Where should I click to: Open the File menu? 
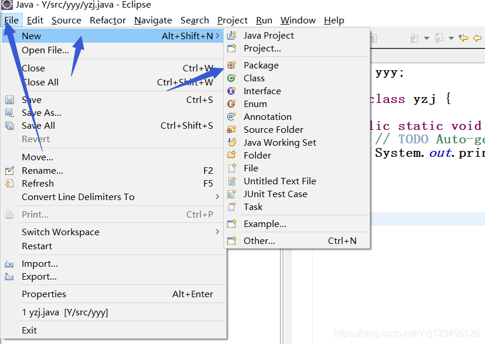(12, 20)
